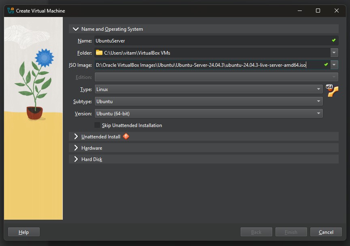Screen dimensions: 350x246
Task: Click the green checkmark in ISO Image field
Action: (326, 65)
